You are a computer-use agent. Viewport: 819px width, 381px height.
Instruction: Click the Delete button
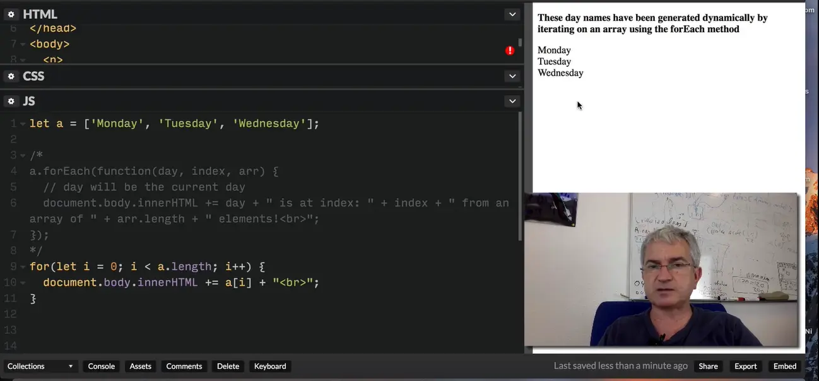pyautogui.click(x=228, y=366)
